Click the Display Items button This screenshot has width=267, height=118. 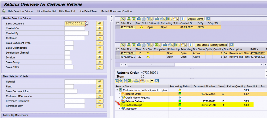click(x=196, y=19)
